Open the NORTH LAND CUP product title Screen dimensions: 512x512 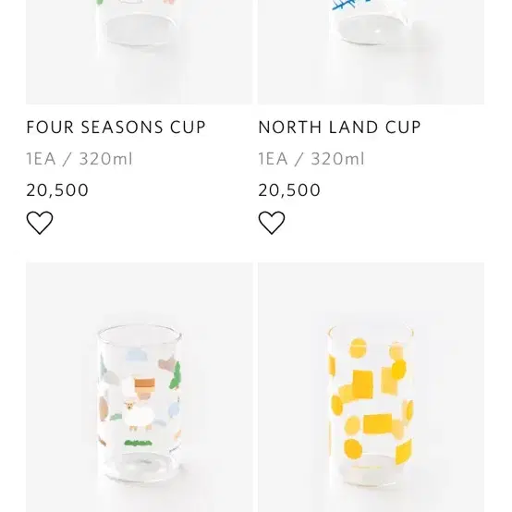339,127
